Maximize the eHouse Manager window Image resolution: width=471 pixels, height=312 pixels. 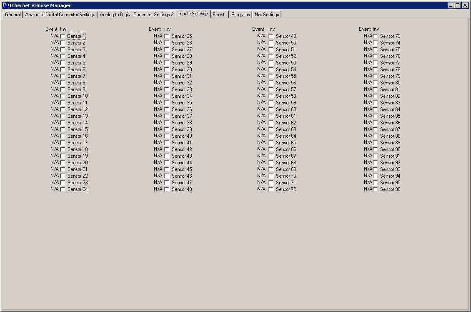click(457, 5)
